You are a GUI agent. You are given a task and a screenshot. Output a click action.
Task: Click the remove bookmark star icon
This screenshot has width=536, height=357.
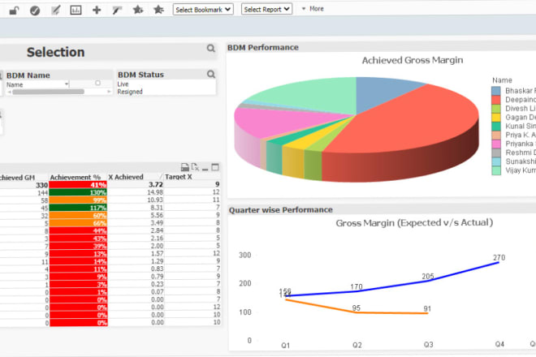tap(158, 10)
